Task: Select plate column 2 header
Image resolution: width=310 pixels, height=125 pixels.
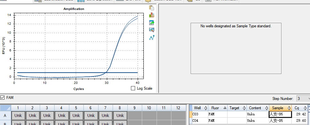Action: (32, 108)
